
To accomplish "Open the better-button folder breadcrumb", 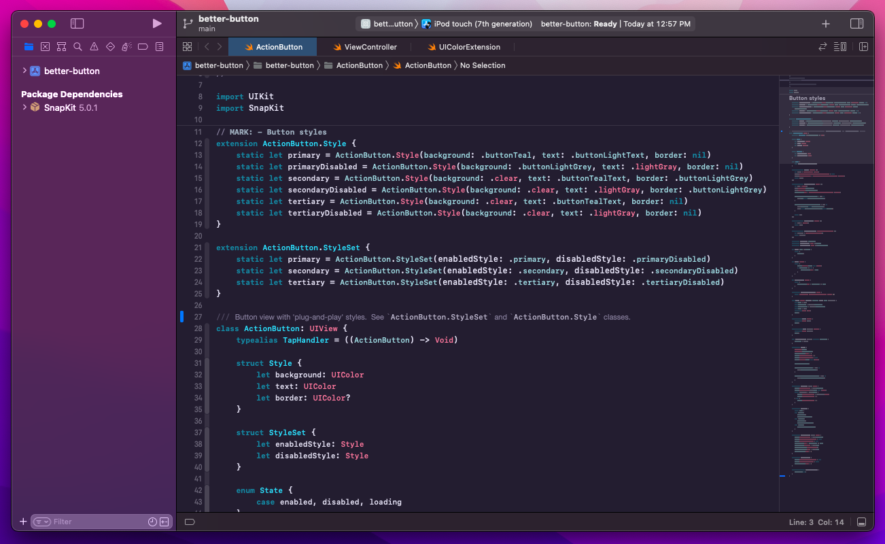I will coord(283,65).
